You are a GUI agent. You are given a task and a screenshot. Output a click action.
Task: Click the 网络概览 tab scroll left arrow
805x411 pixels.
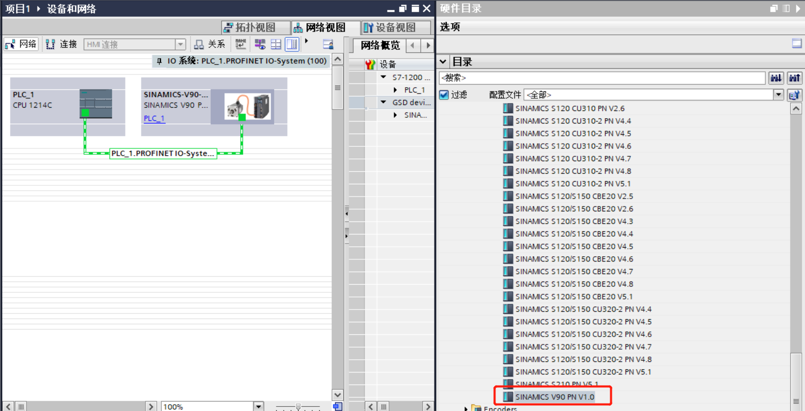[x=413, y=45]
